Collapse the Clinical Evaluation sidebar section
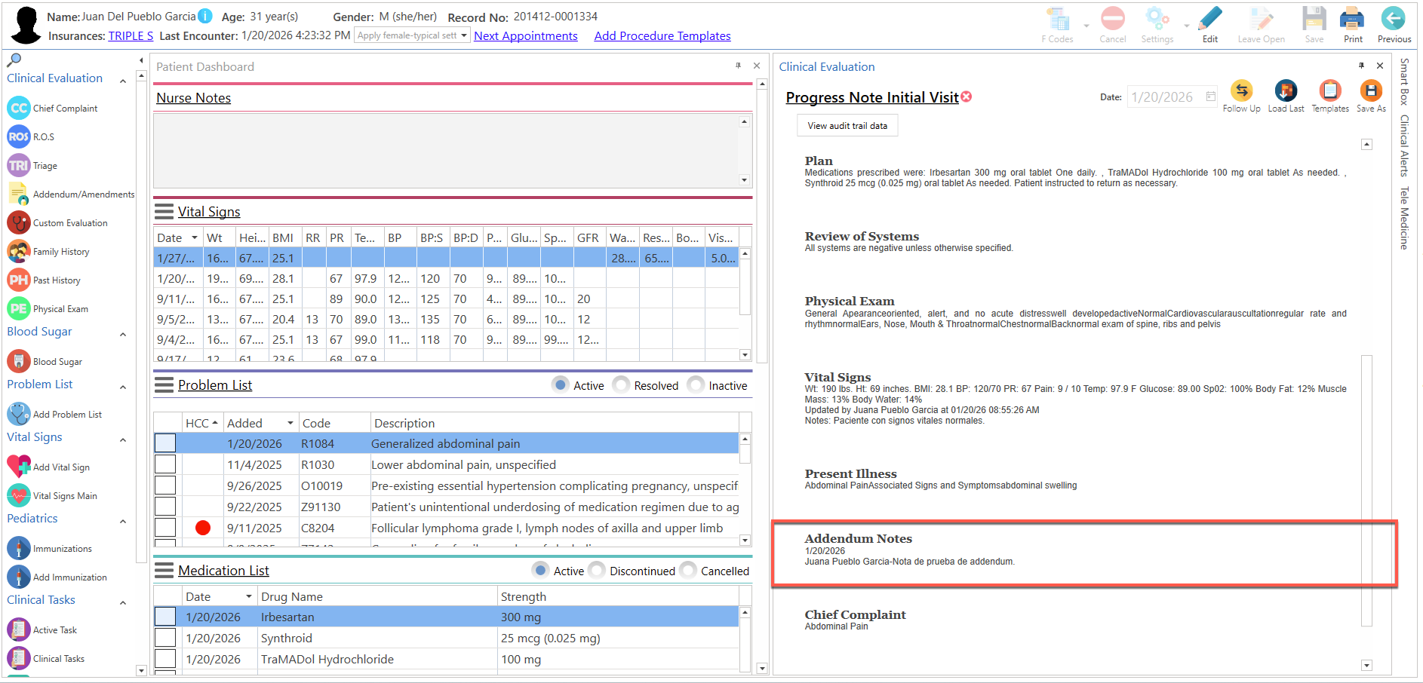 point(123,80)
